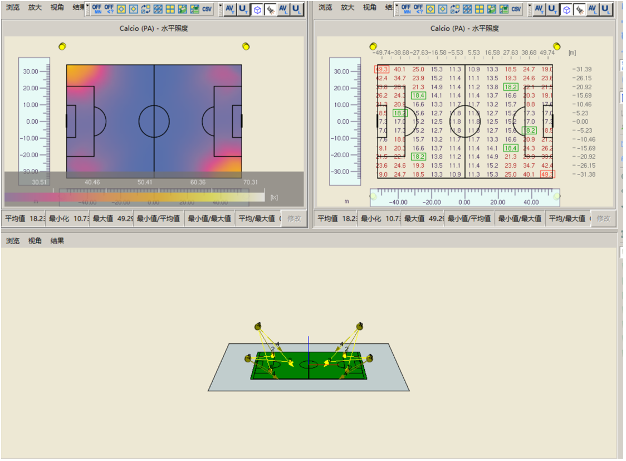
Task: Click the yellow diamond-square icon in right toolbar
Action: (431, 9)
